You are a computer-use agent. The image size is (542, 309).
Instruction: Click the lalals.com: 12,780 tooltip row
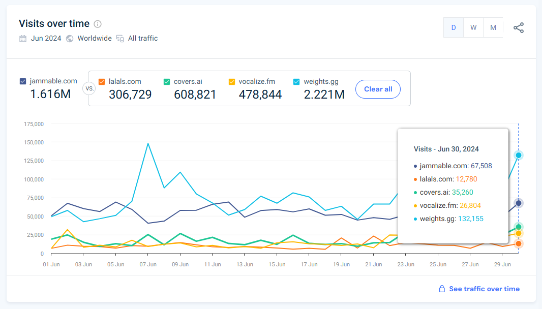pyautogui.click(x=445, y=179)
